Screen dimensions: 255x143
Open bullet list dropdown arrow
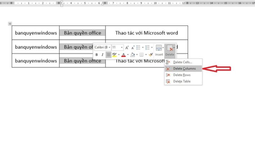(143, 47)
